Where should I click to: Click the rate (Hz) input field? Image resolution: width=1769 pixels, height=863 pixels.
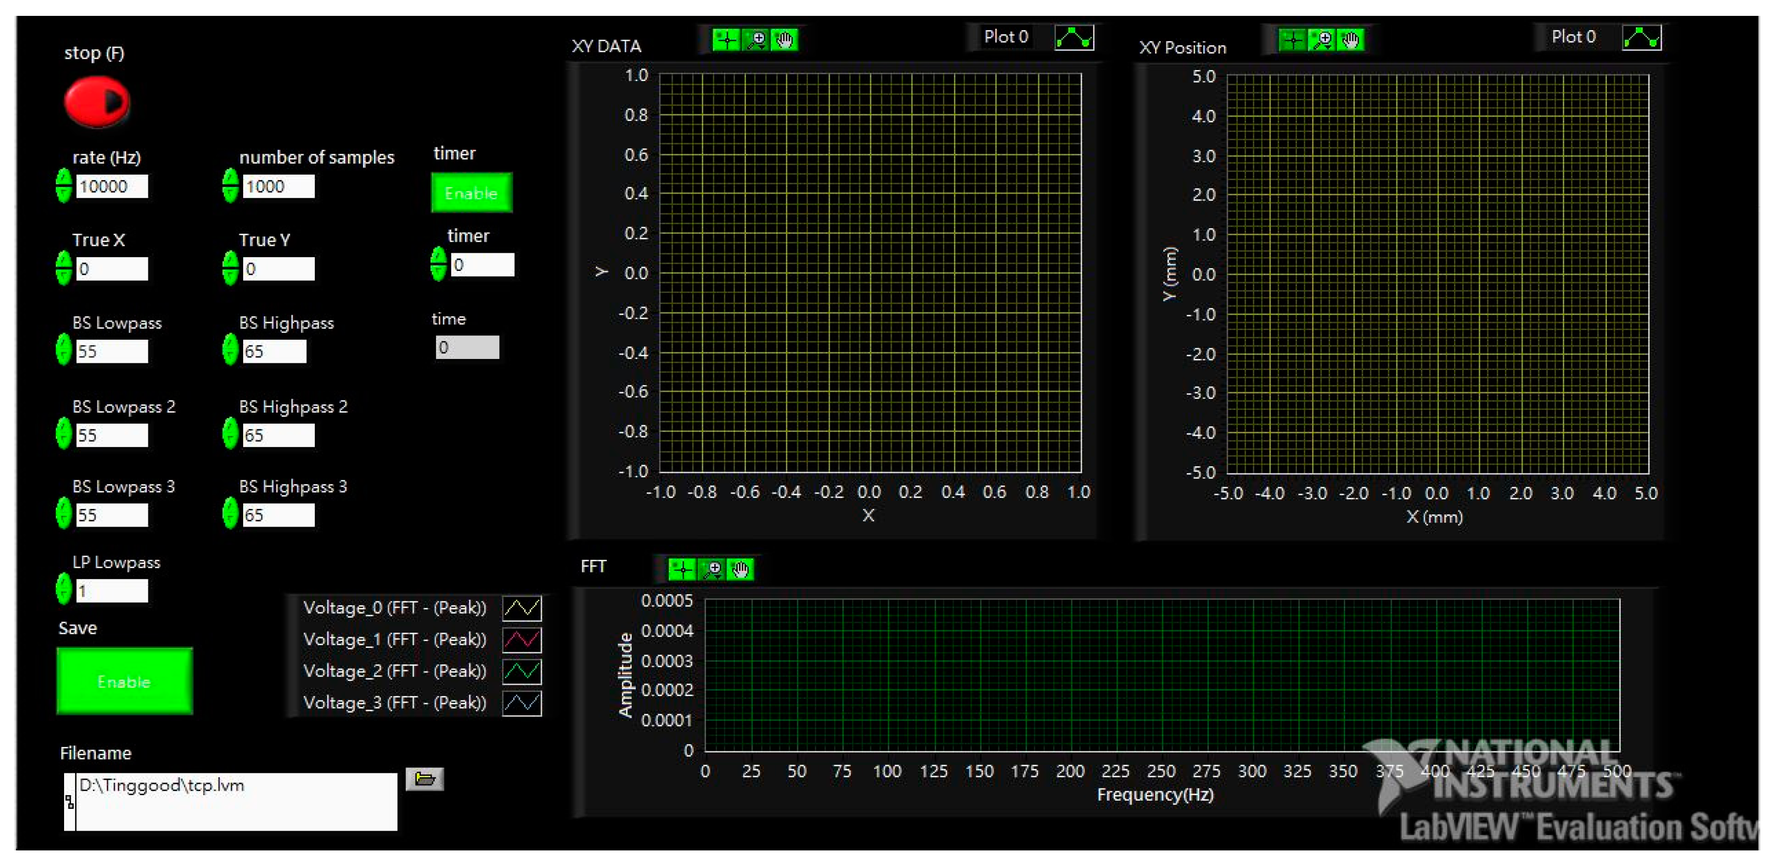click(x=112, y=187)
